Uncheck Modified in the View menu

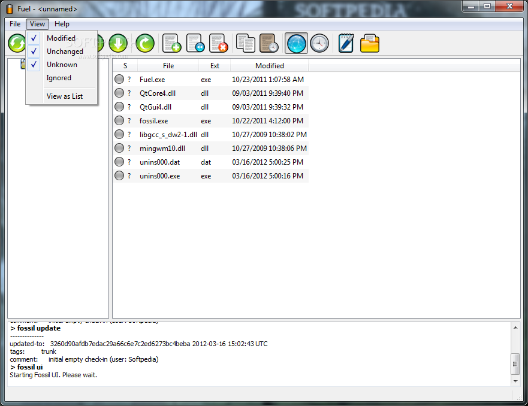coord(62,38)
